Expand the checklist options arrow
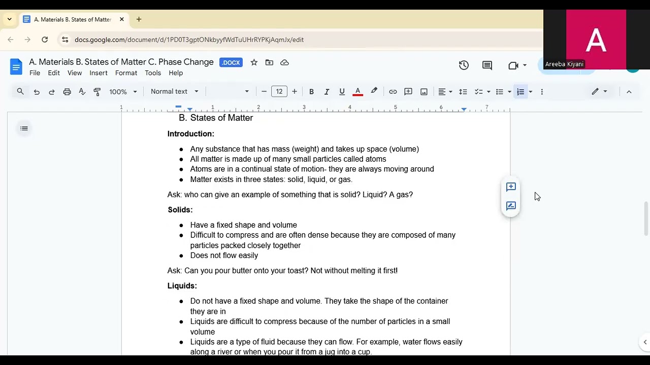Image resolution: width=650 pixels, height=365 pixels. pyautogui.click(x=489, y=92)
